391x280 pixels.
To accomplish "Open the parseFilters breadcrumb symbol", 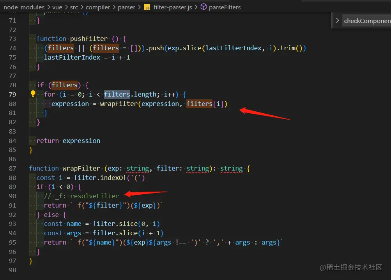I will [225, 7].
